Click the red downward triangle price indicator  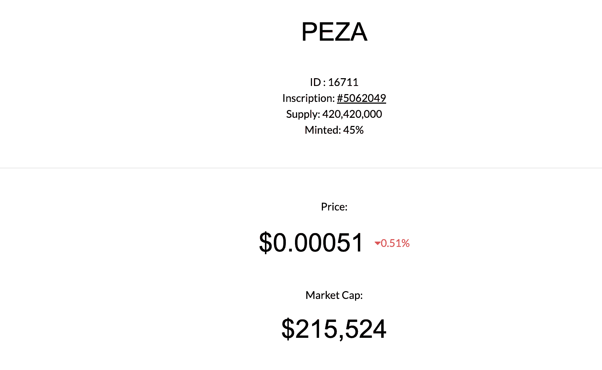377,243
